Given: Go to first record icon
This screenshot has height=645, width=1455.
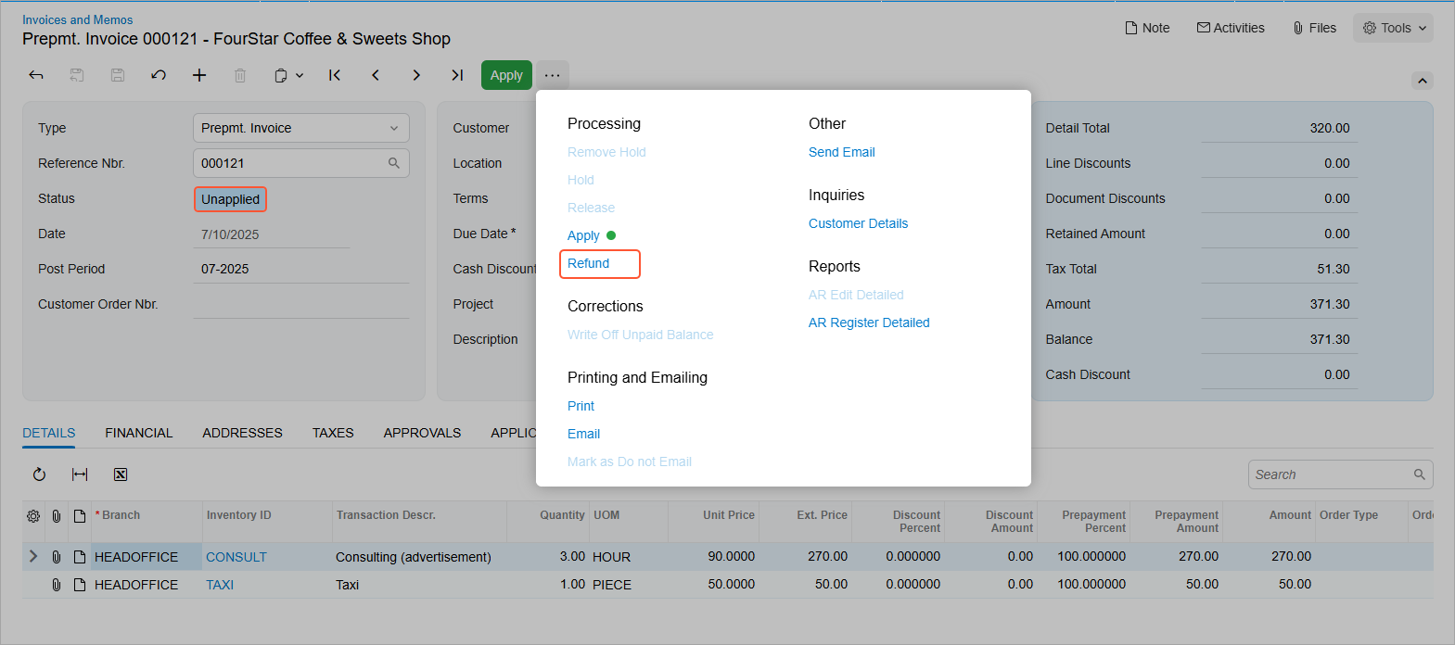Looking at the screenshot, I should pos(335,75).
